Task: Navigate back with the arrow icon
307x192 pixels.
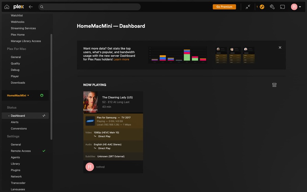Action: (x=31, y=7)
